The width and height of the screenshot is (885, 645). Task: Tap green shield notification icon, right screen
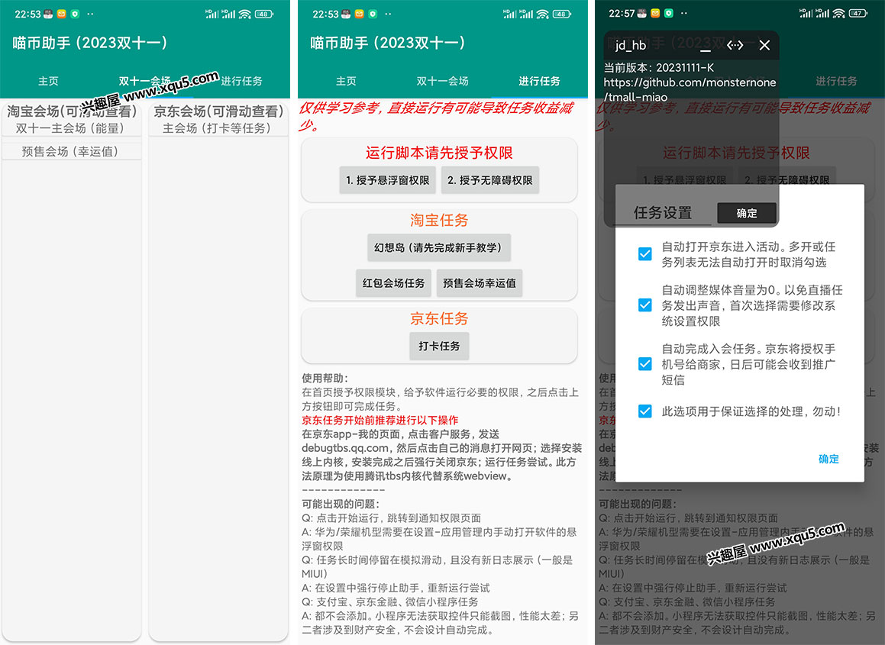coord(669,14)
